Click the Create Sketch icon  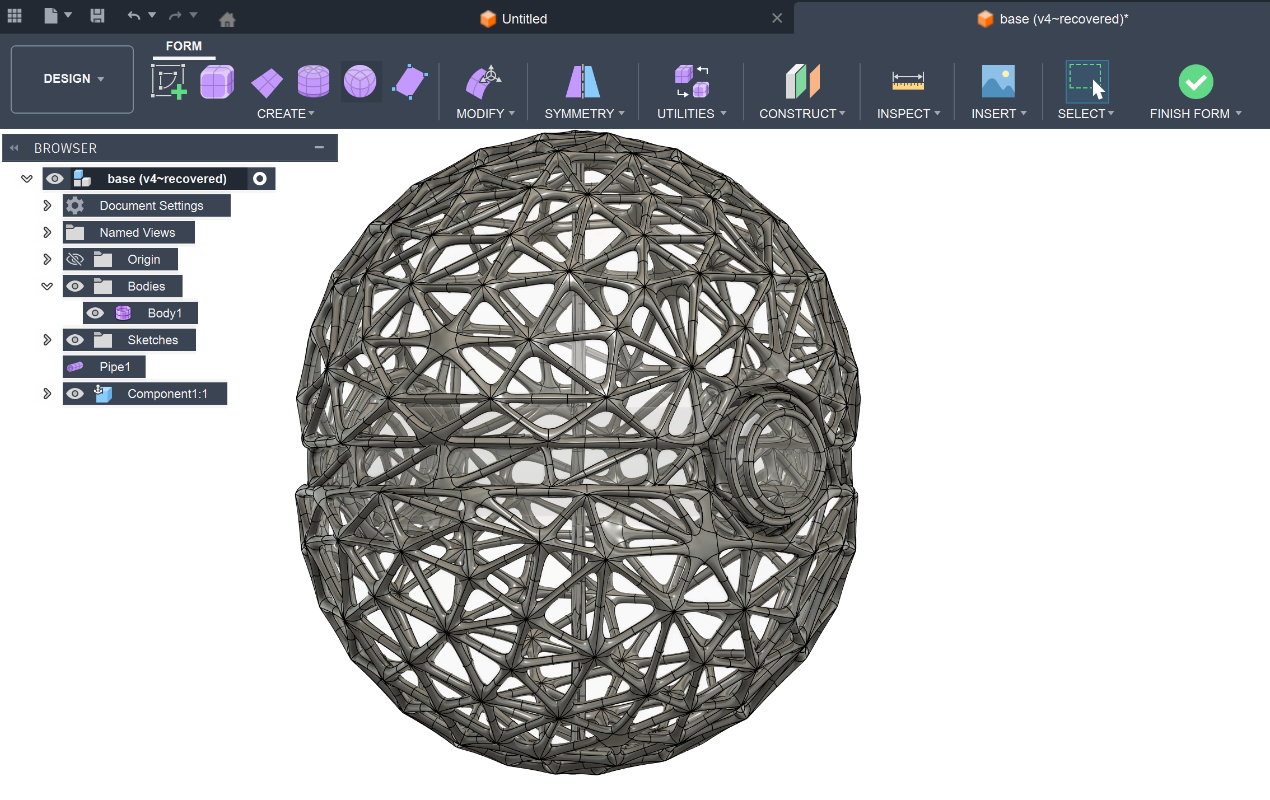pos(168,82)
